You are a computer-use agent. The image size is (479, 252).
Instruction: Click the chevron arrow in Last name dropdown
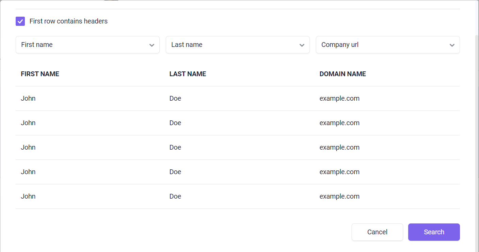(302, 45)
